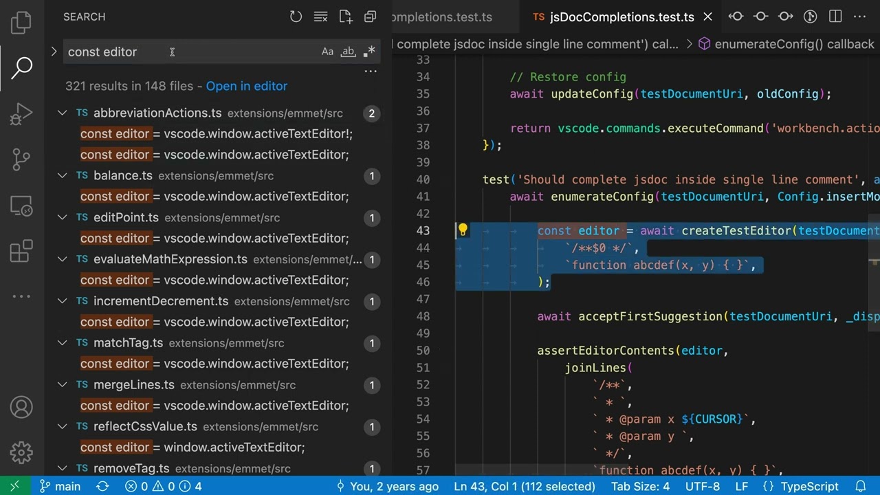This screenshot has width=880, height=495.
Task: Click the Tab Size: 4 indicator
Action: [x=640, y=486]
